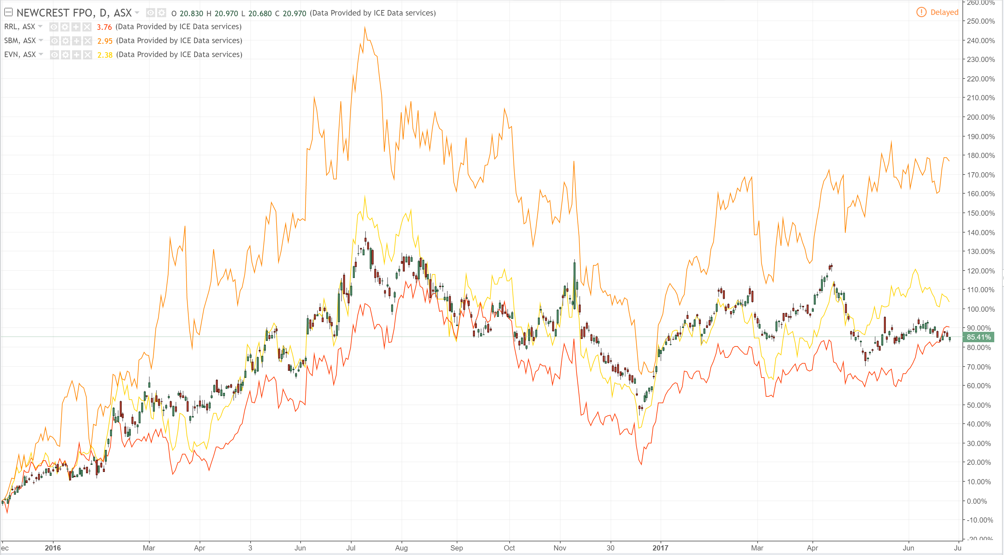Click the RRL value 3.76 in red
The width and height of the screenshot is (1004, 555).
104,27
